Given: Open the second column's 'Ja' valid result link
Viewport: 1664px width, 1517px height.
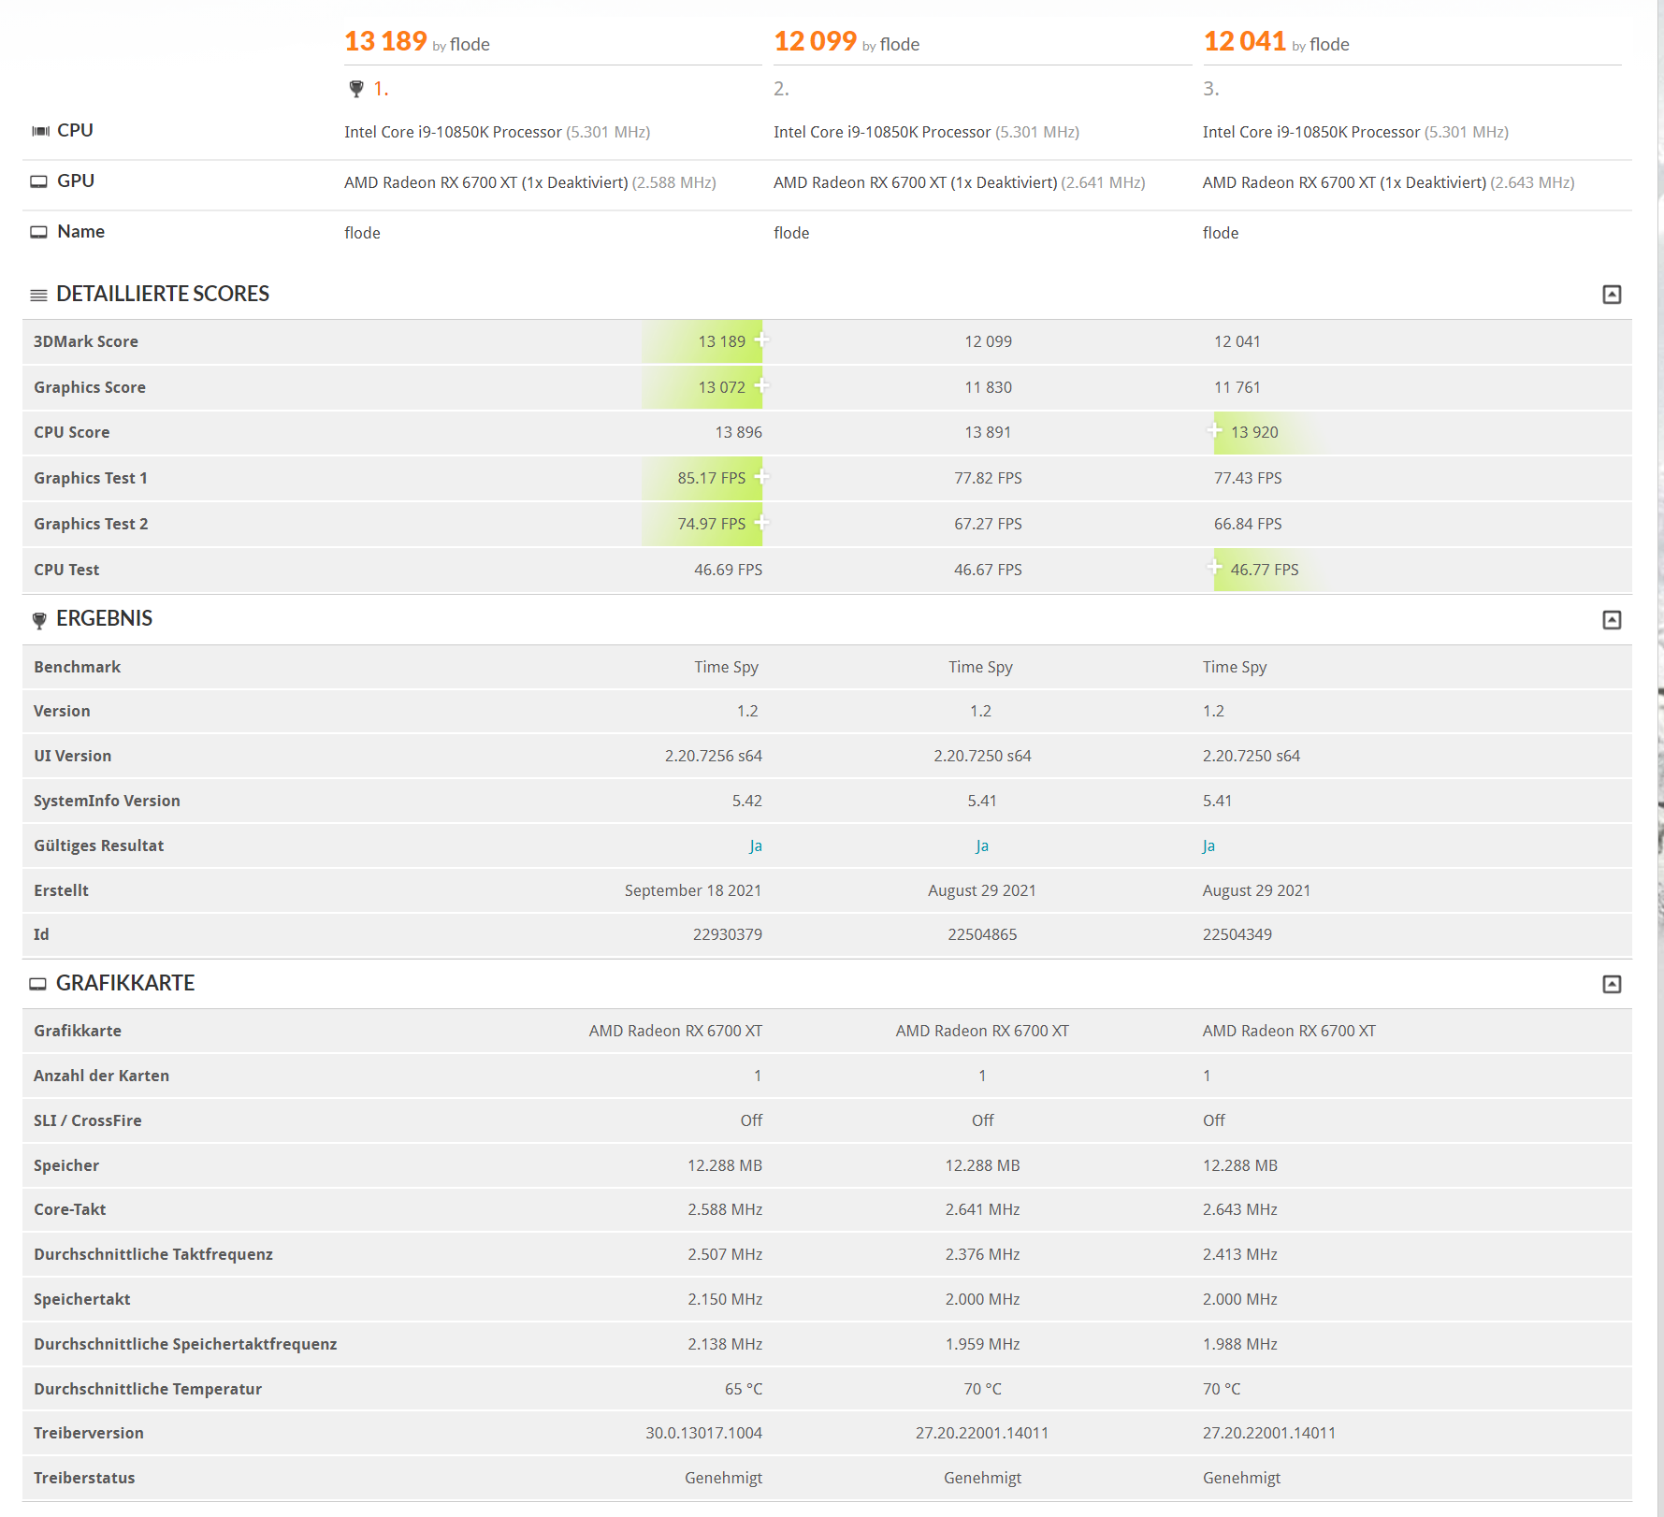Looking at the screenshot, I should [982, 846].
